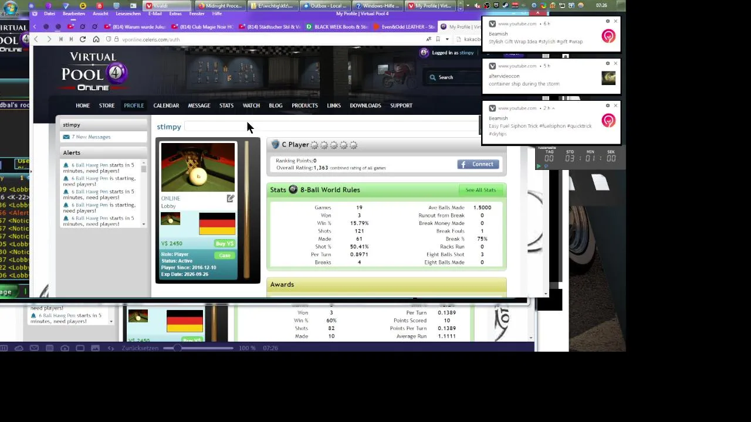Click the green Buy V$ button
This screenshot has height=422, width=751.
[x=224, y=243]
